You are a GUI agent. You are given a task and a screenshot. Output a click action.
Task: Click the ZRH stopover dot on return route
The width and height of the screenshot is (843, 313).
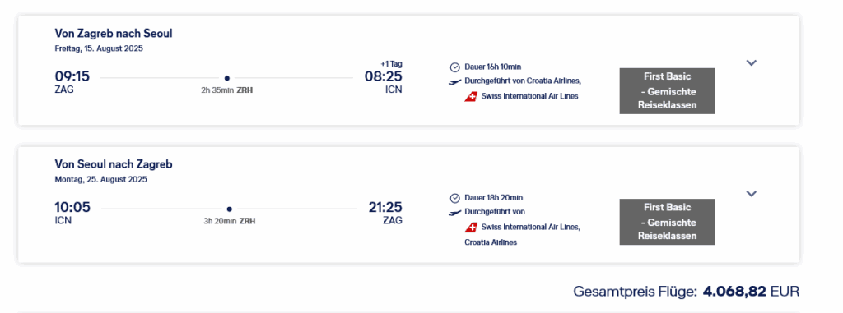(229, 209)
